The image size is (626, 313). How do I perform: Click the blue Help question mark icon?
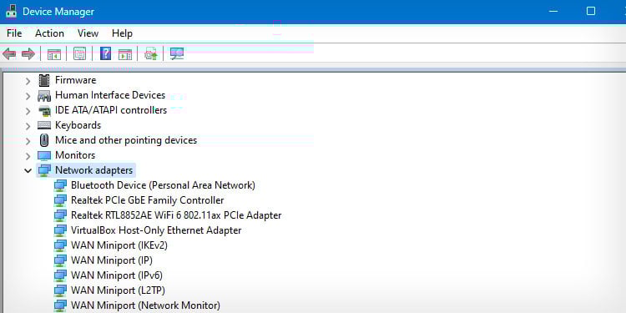[x=105, y=53]
